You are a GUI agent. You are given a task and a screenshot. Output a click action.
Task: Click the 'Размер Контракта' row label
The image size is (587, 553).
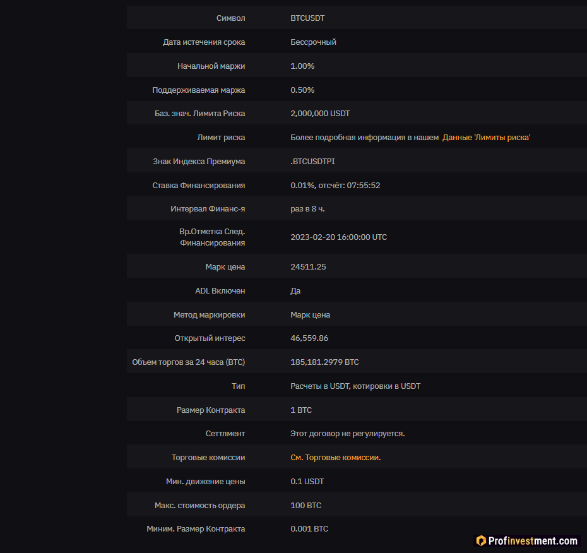(x=210, y=410)
